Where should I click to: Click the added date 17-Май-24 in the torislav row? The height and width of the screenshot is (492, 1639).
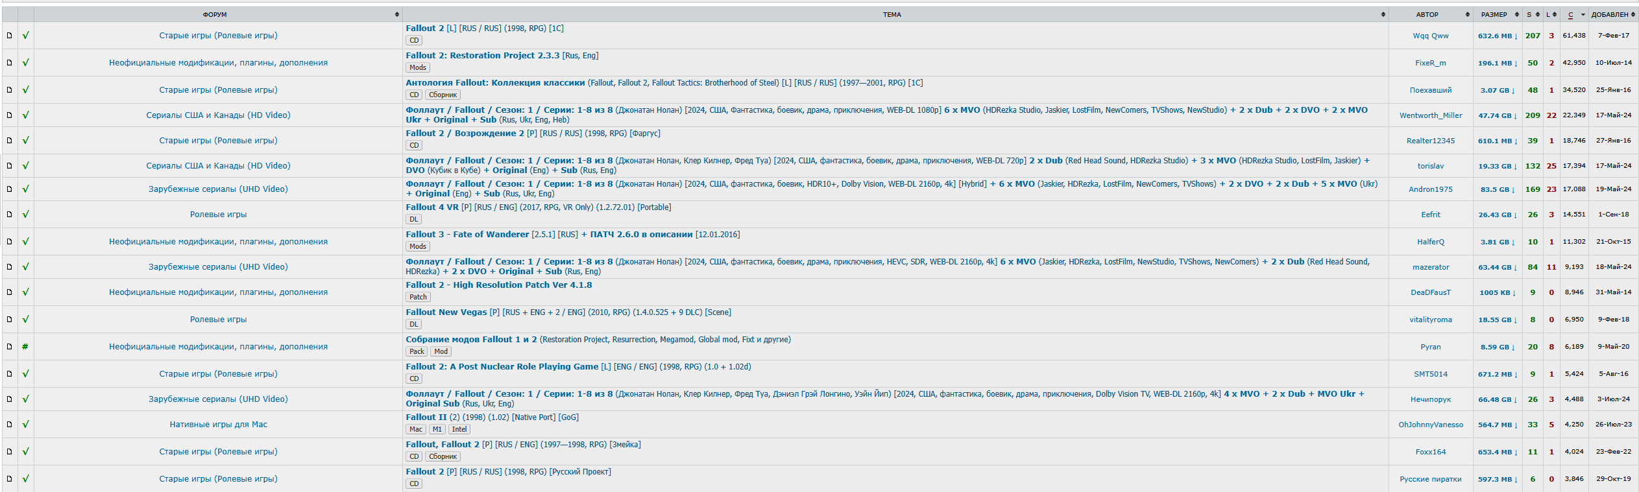point(1614,166)
